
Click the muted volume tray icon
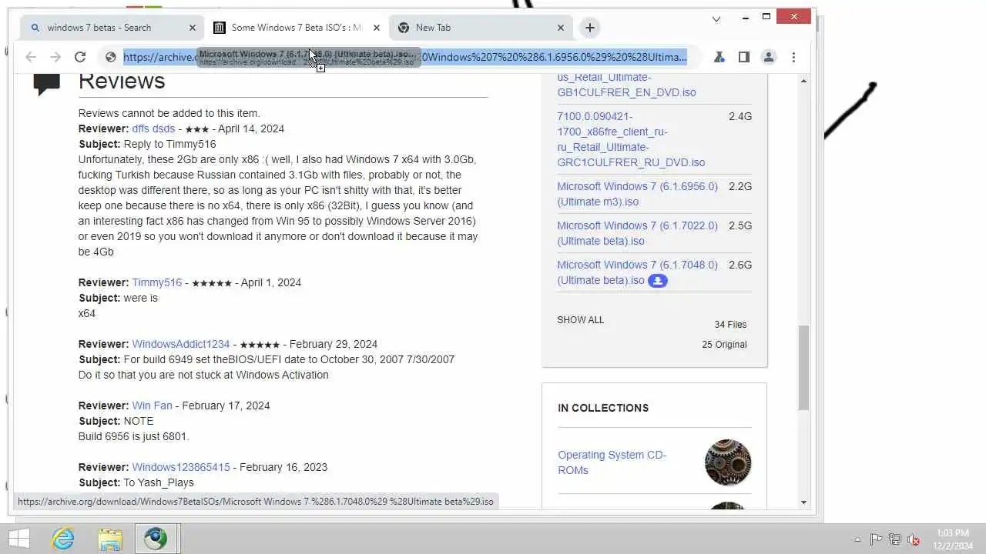coord(914,539)
